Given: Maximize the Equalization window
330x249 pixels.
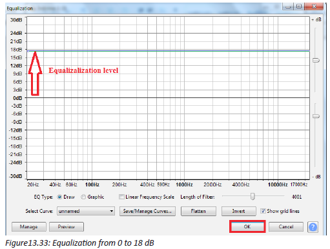Looking at the screenshot, I should click(x=299, y=6).
